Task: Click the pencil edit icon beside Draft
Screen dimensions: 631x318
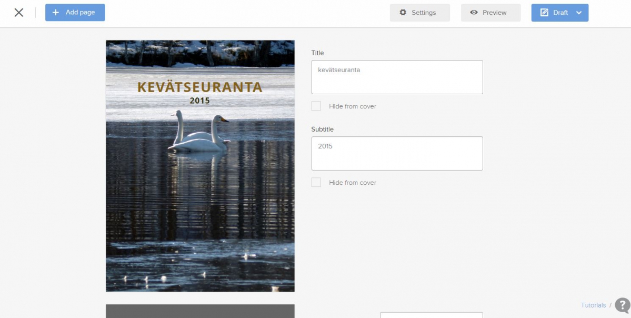Action: (544, 13)
